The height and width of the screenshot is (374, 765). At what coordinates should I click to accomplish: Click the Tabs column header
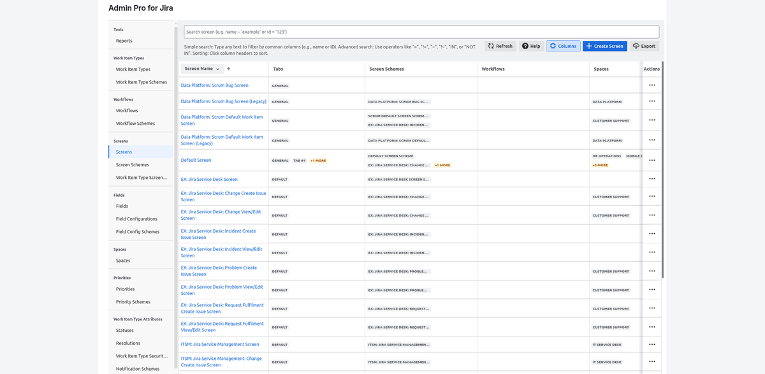[278, 69]
